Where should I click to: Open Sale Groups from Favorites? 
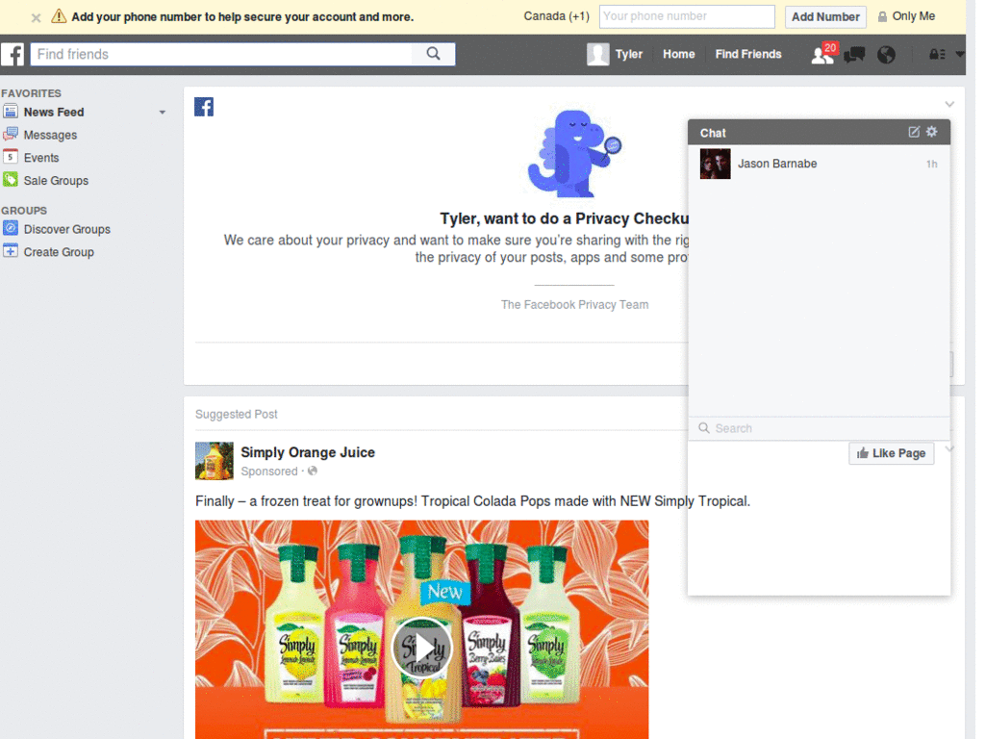(57, 180)
